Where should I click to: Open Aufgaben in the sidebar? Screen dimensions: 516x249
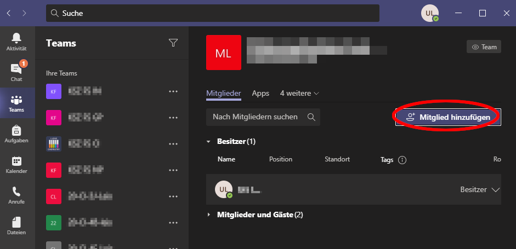(16, 134)
